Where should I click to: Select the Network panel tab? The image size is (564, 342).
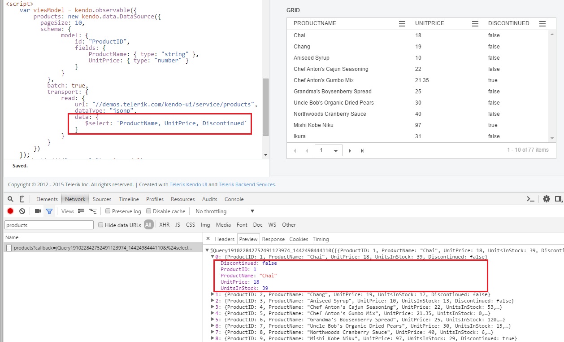click(x=75, y=199)
